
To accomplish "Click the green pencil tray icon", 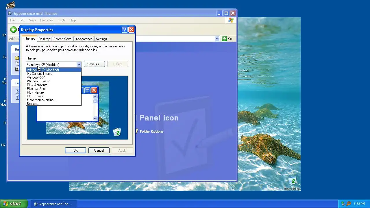I will (x=343, y=204).
